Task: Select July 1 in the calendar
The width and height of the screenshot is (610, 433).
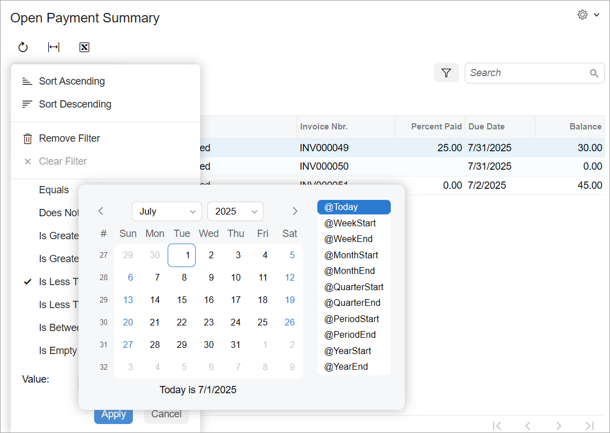Action: [x=182, y=255]
